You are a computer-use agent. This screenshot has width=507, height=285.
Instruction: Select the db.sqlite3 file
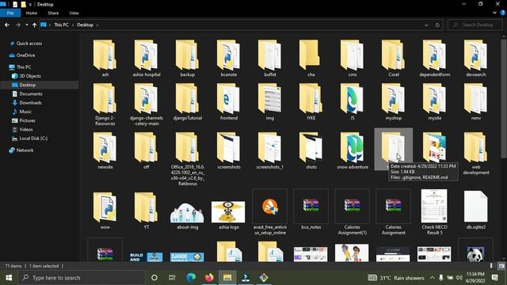pos(475,209)
